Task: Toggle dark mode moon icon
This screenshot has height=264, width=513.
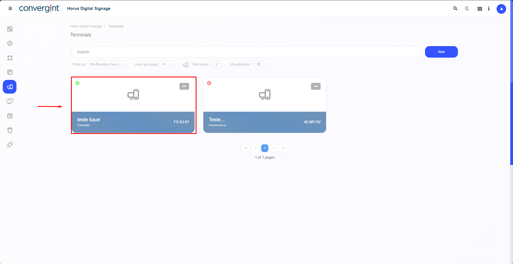Action: click(x=467, y=9)
